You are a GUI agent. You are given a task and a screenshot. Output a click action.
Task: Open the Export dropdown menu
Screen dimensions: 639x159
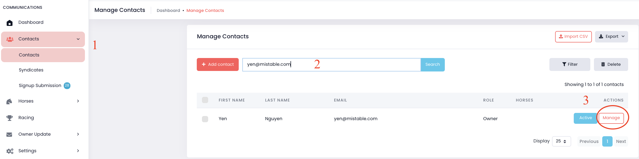(x=611, y=37)
